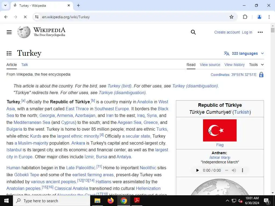Open the Istanbul link
275x206 pixels.
point(14,150)
